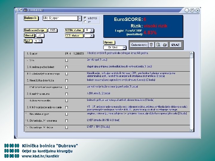Tick the Prethodne kardijalne operacije checkbox
The image size is (215, 161).
[67, 87]
